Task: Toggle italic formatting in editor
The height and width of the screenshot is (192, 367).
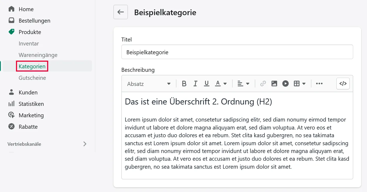Action: 195,84
